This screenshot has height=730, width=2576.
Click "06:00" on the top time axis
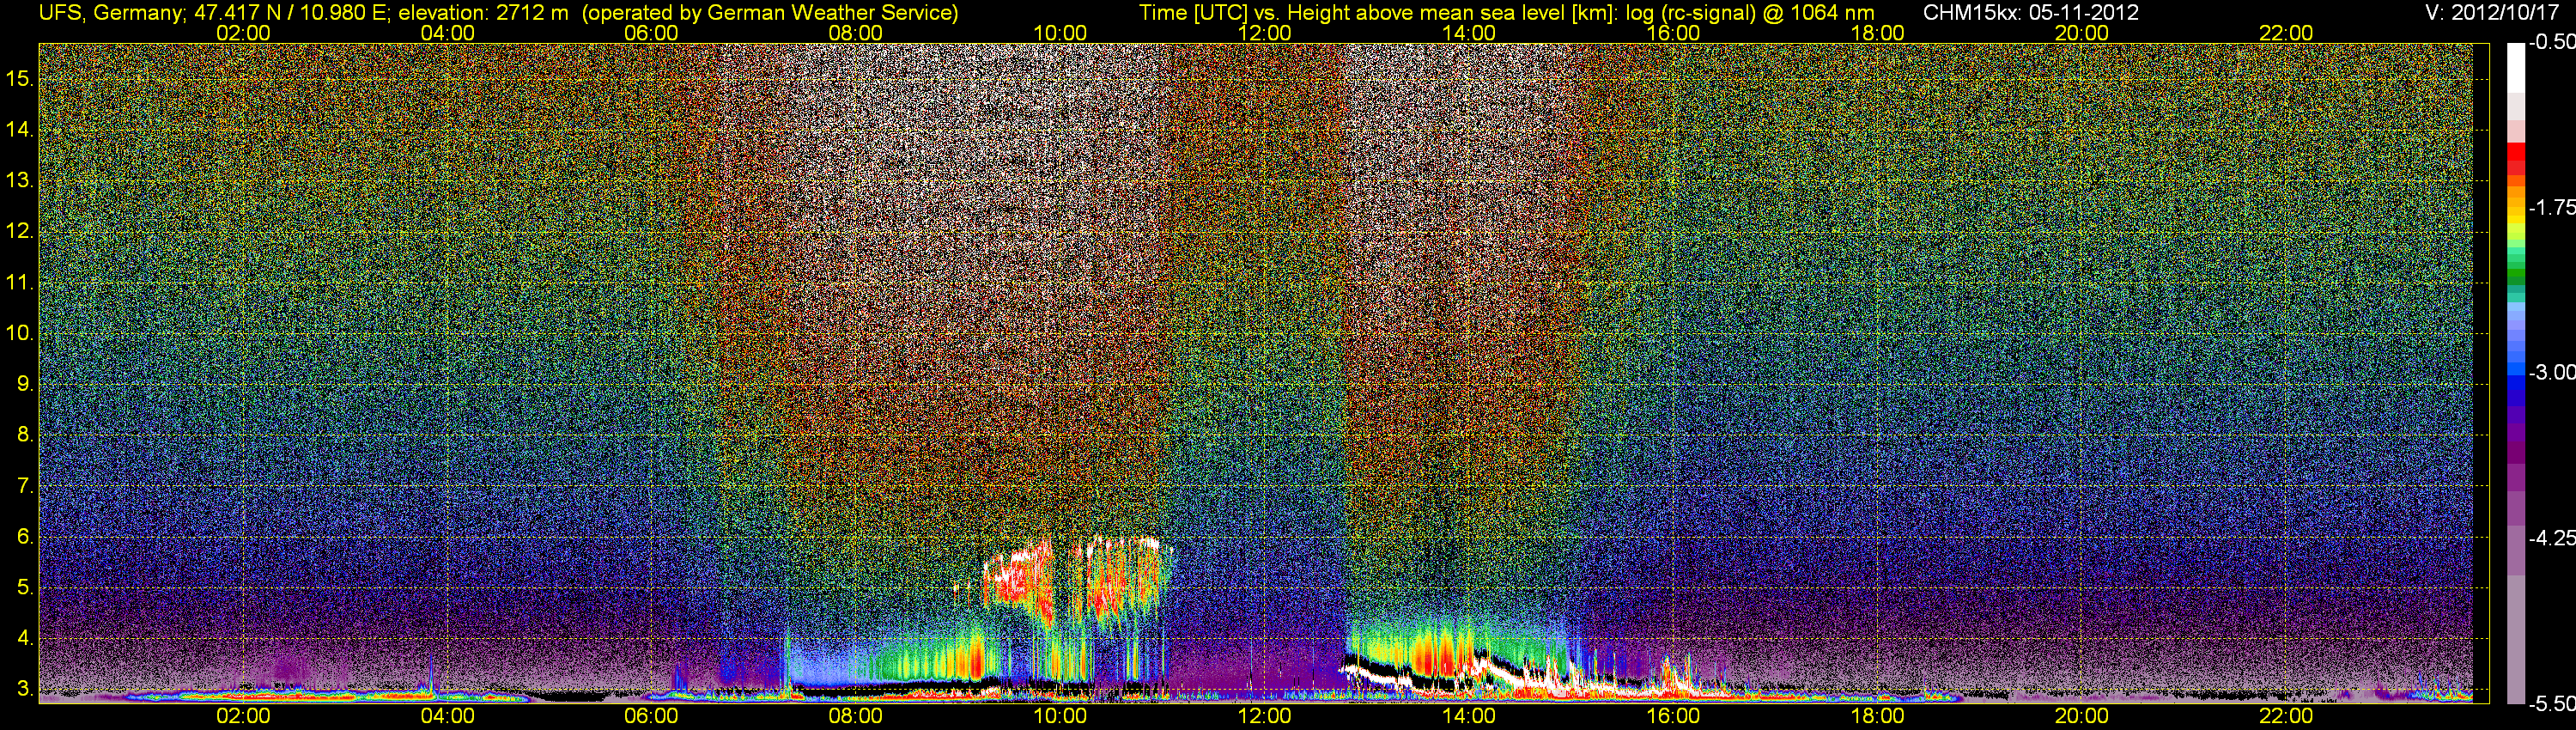[x=651, y=33]
